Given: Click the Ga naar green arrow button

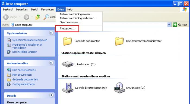Looking at the screenshot, I should pos(175,25).
